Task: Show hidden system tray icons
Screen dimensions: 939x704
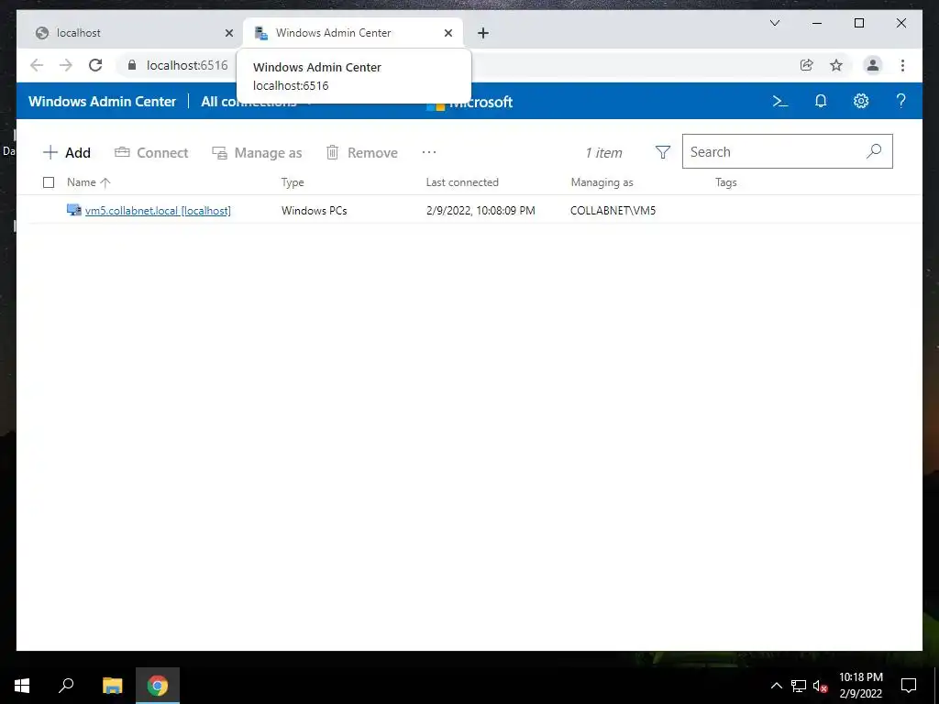Action: (776, 686)
